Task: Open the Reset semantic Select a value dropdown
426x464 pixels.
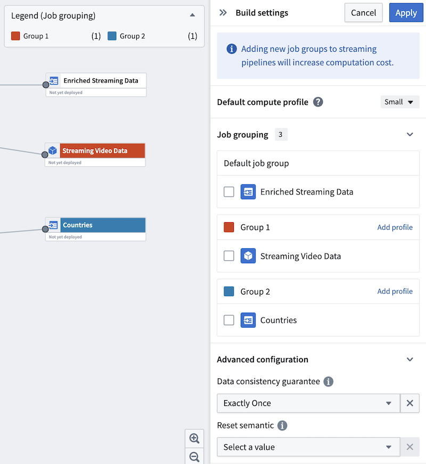Action: (x=308, y=447)
